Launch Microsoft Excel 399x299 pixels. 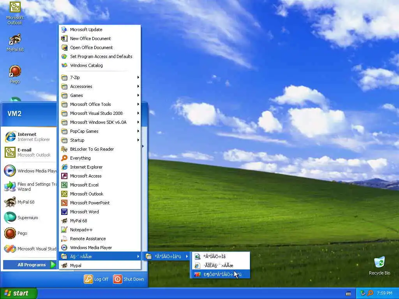[100, 185]
